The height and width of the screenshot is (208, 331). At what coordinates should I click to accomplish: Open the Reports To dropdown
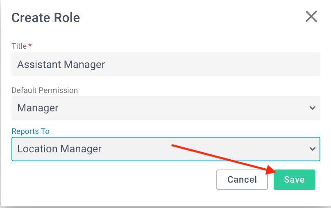pos(166,149)
